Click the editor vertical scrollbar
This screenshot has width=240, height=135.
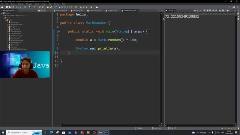161,68
